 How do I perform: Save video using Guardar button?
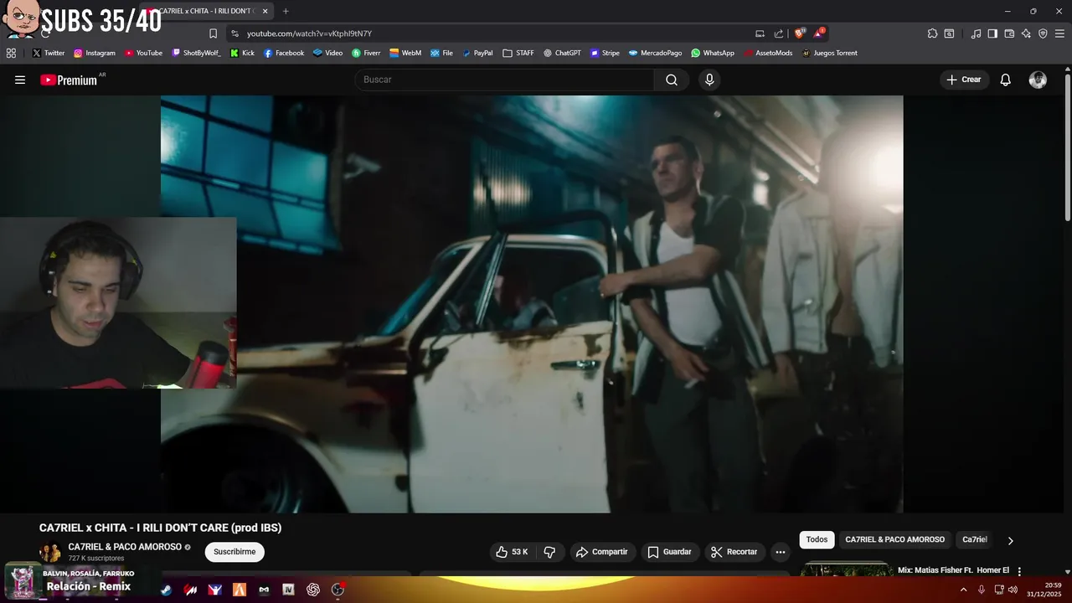point(669,552)
